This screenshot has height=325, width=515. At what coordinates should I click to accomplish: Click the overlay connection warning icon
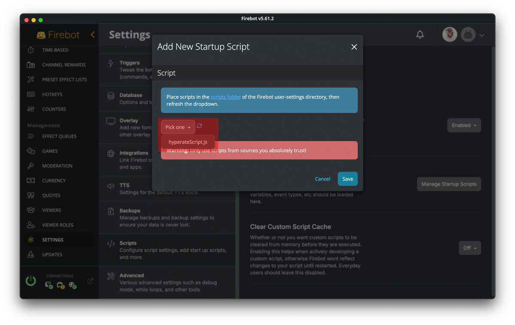[60, 285]
